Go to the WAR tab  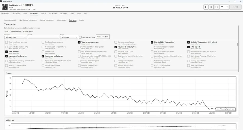[86, 14]
